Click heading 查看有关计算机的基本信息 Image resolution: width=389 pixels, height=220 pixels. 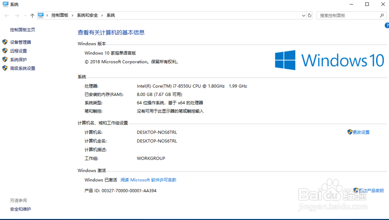pos(111,33)
